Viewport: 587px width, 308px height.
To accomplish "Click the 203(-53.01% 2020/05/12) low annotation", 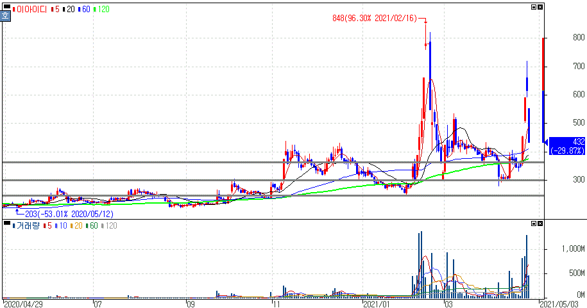I will click(x=69, y=214).
